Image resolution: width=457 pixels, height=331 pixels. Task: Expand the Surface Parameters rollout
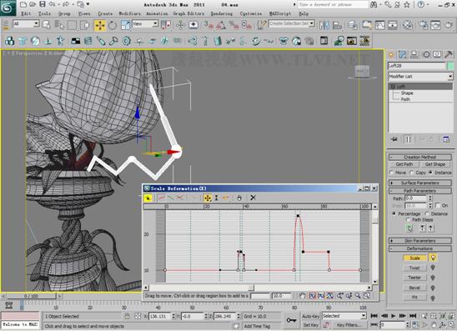pyautogui.click(x=420, y=183)
